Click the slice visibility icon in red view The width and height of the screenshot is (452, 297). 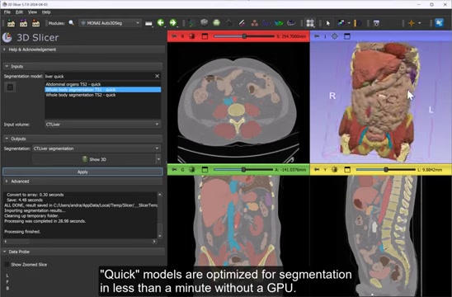[192, 36]
